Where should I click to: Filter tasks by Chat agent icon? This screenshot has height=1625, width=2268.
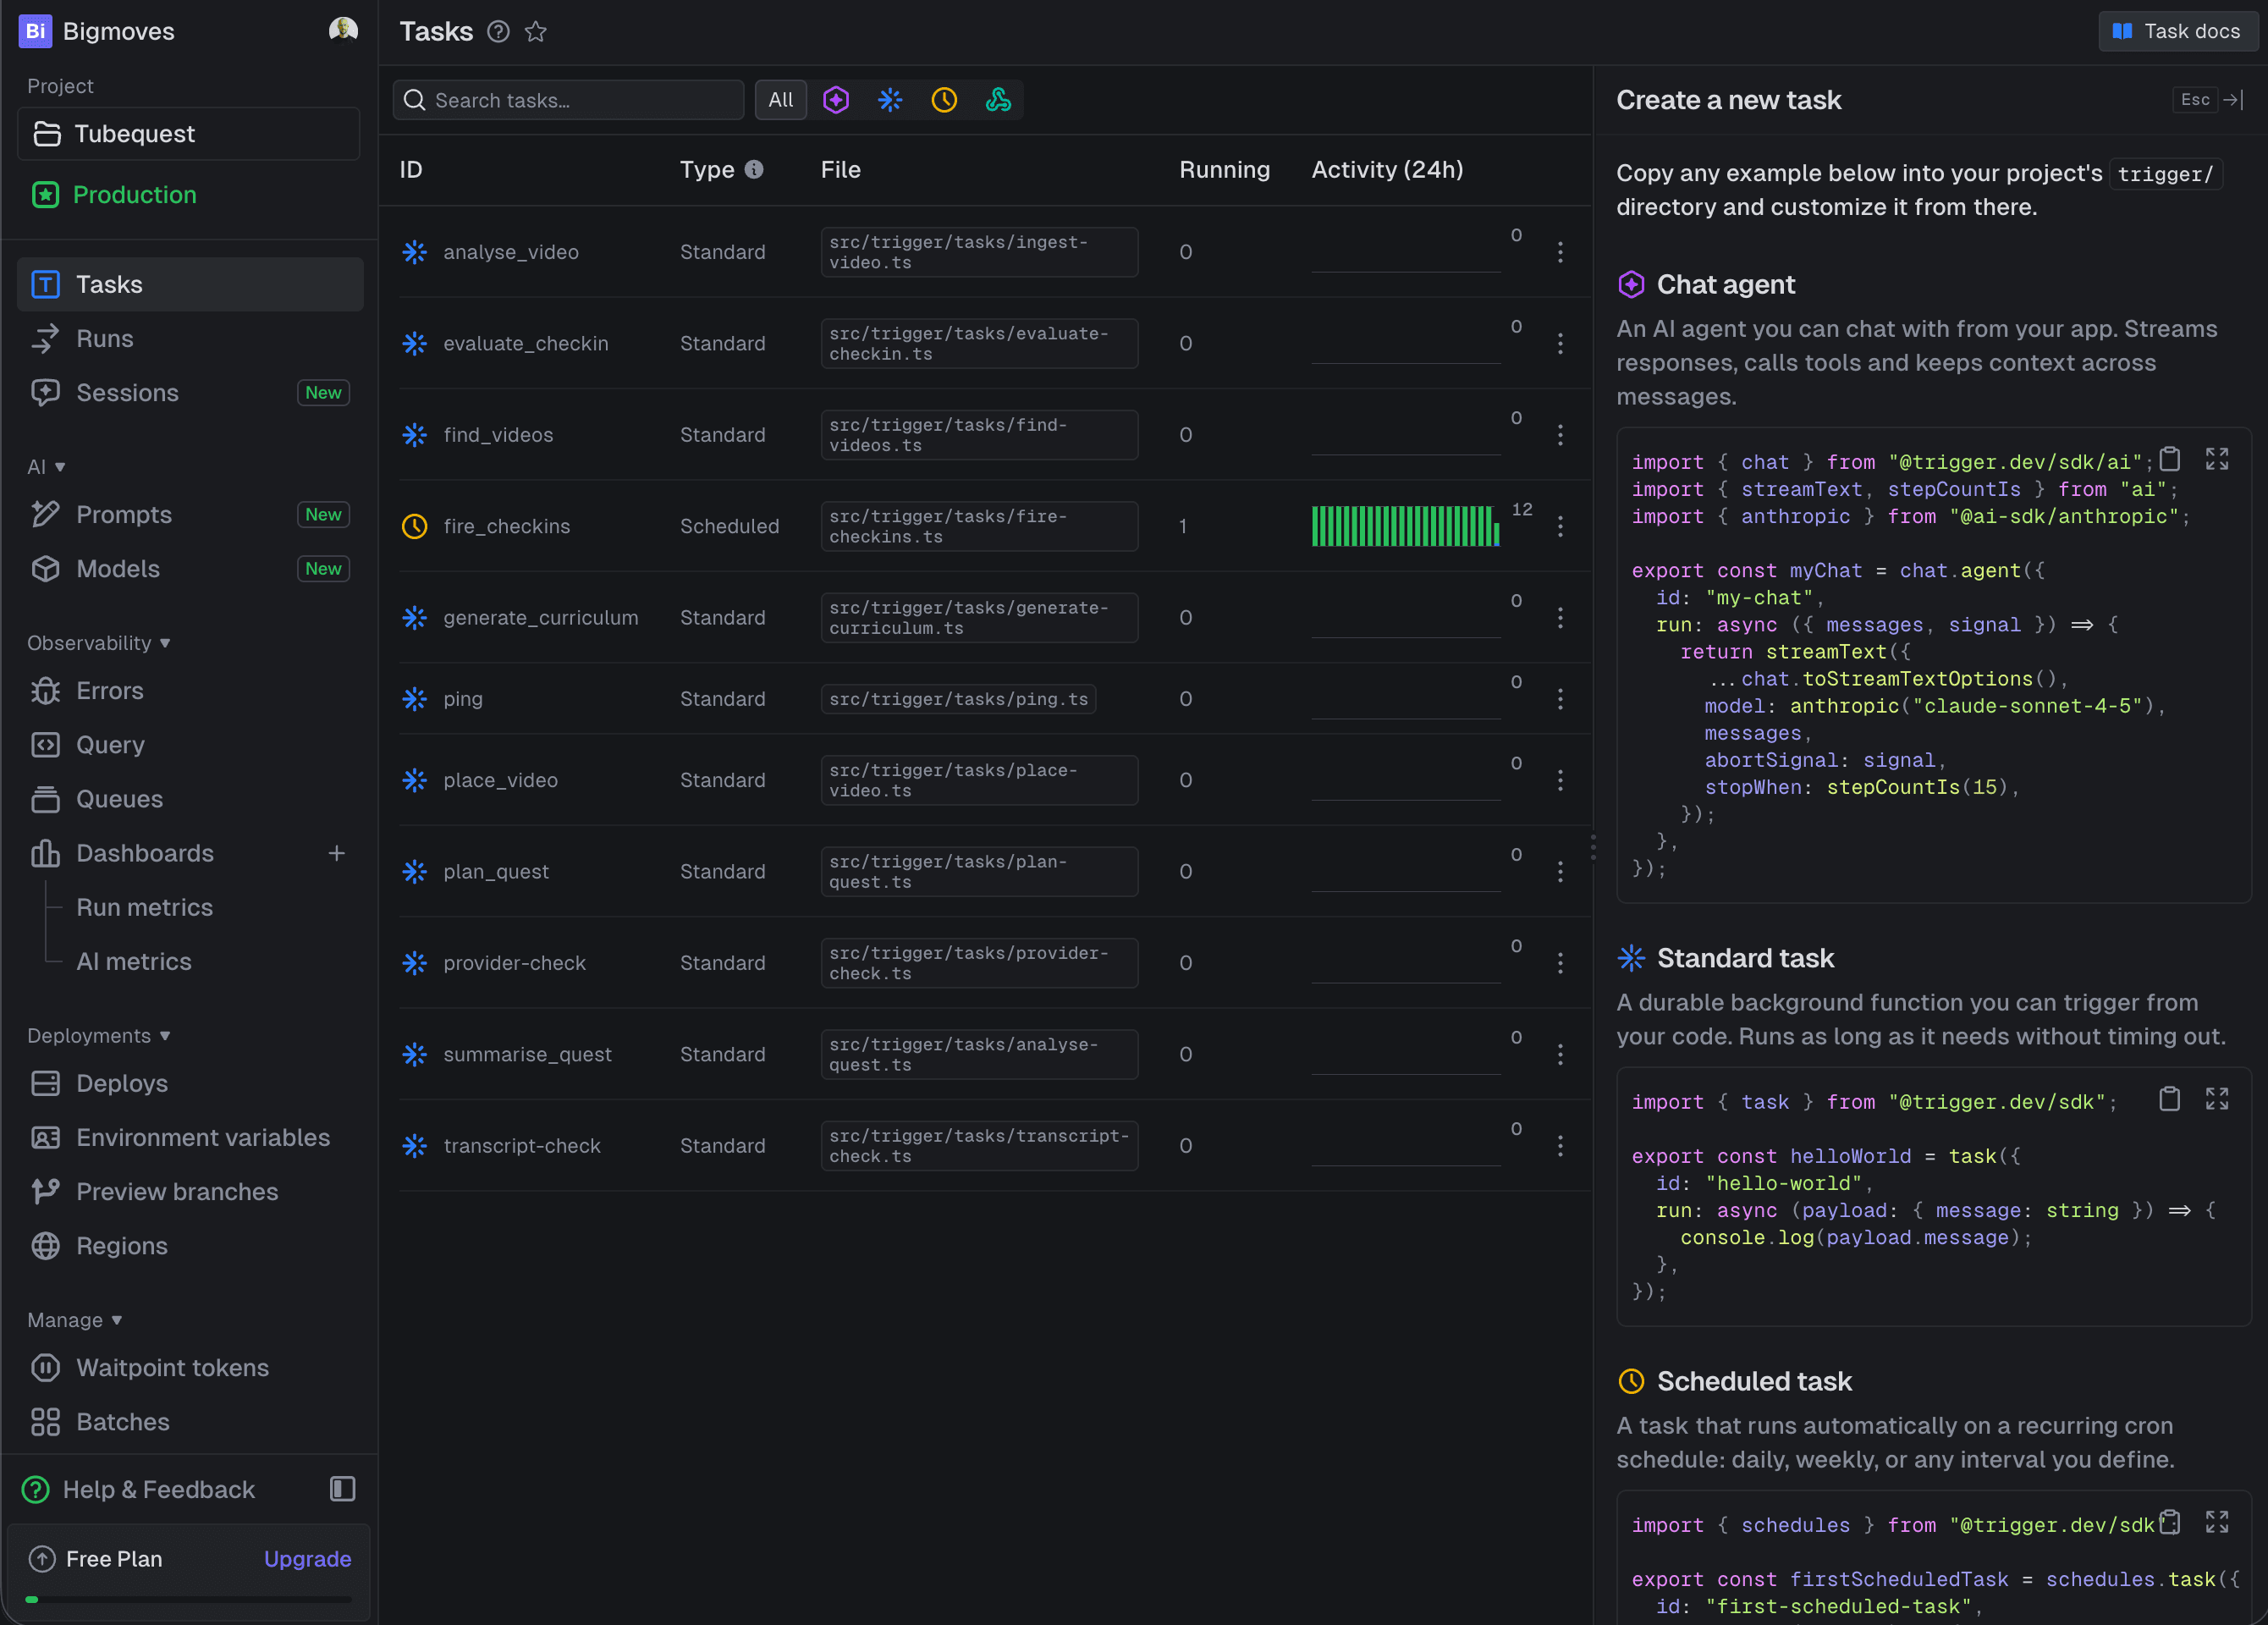click(x=836, y=100)
